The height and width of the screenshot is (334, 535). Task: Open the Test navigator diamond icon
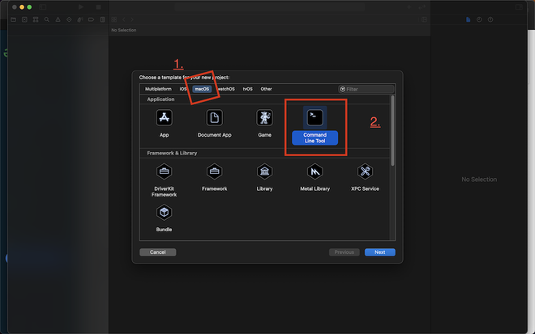69,19
